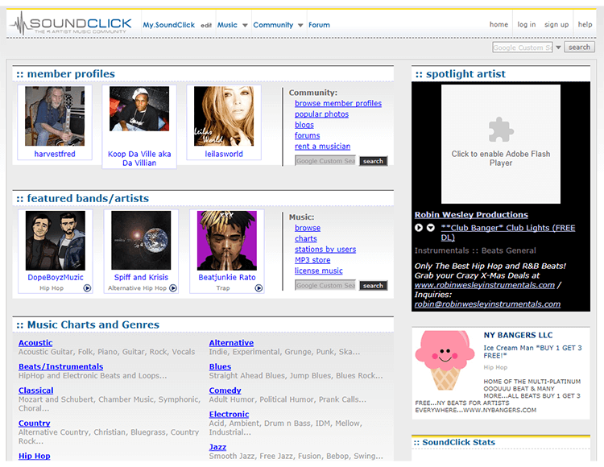
Task: Go to home in the top navigation
Action: [499, 24]
